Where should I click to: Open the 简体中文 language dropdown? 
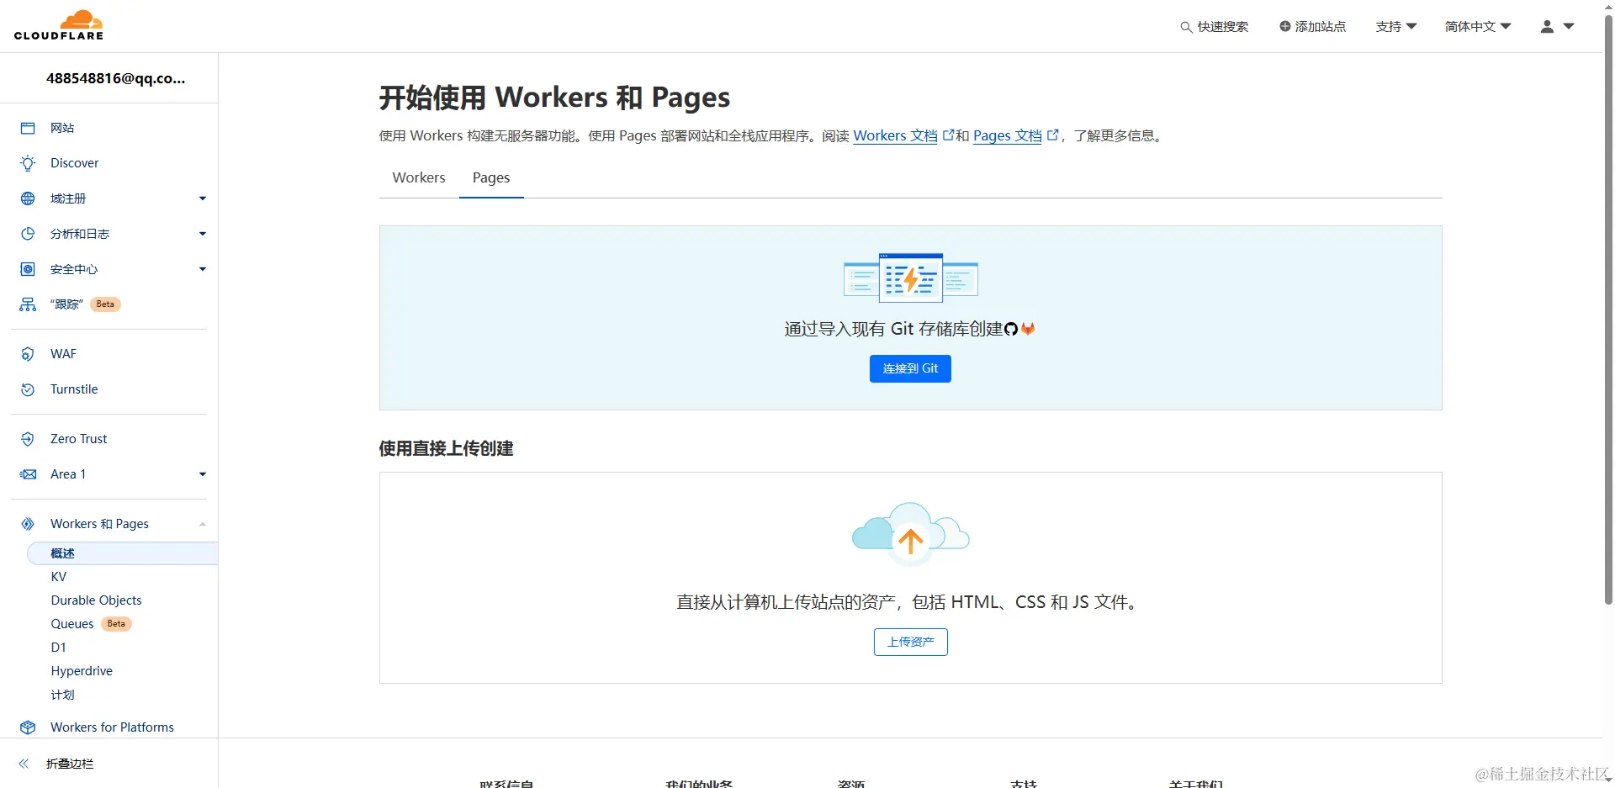(1478, 26)
